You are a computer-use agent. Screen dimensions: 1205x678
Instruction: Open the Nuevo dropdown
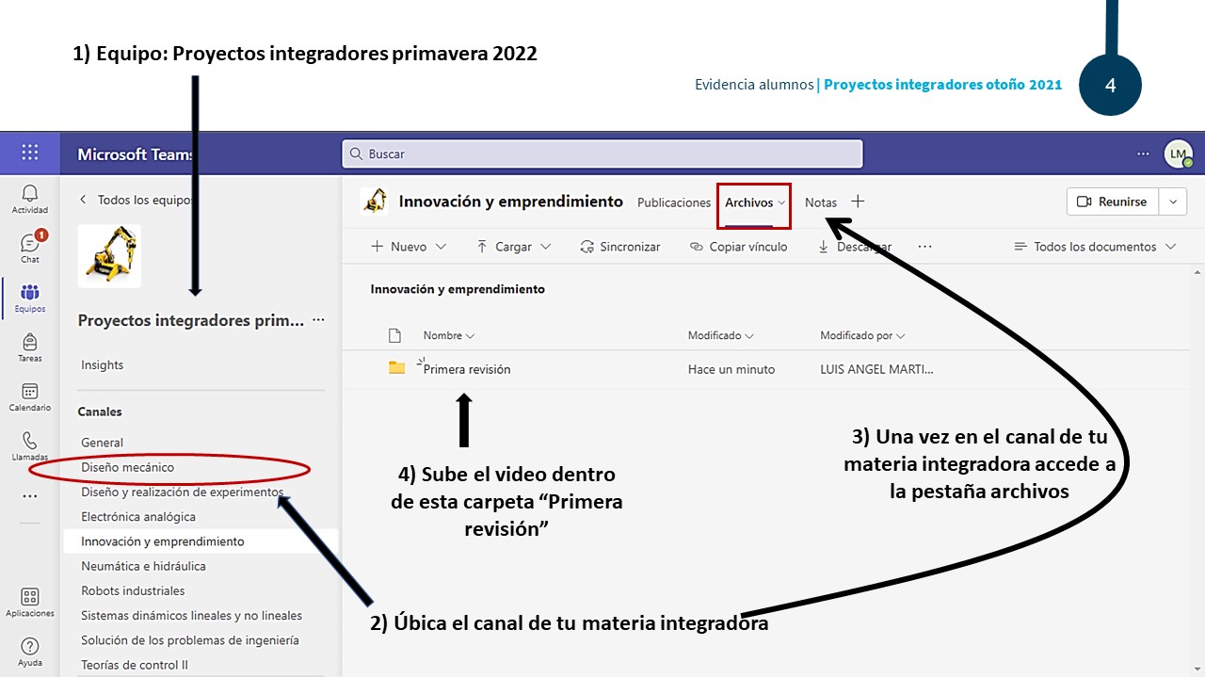point(410,247)
